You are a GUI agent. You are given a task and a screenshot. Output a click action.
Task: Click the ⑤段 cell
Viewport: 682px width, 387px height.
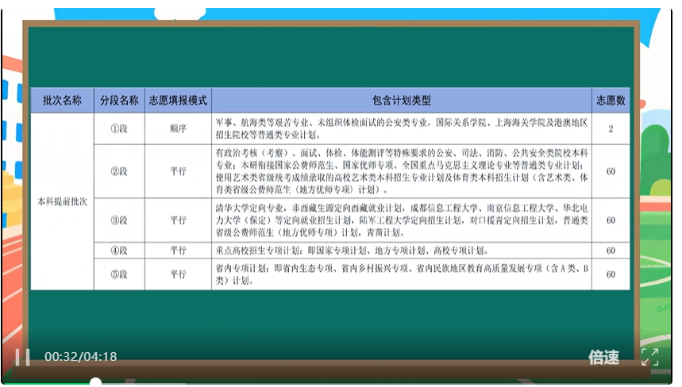pos(119,274)
